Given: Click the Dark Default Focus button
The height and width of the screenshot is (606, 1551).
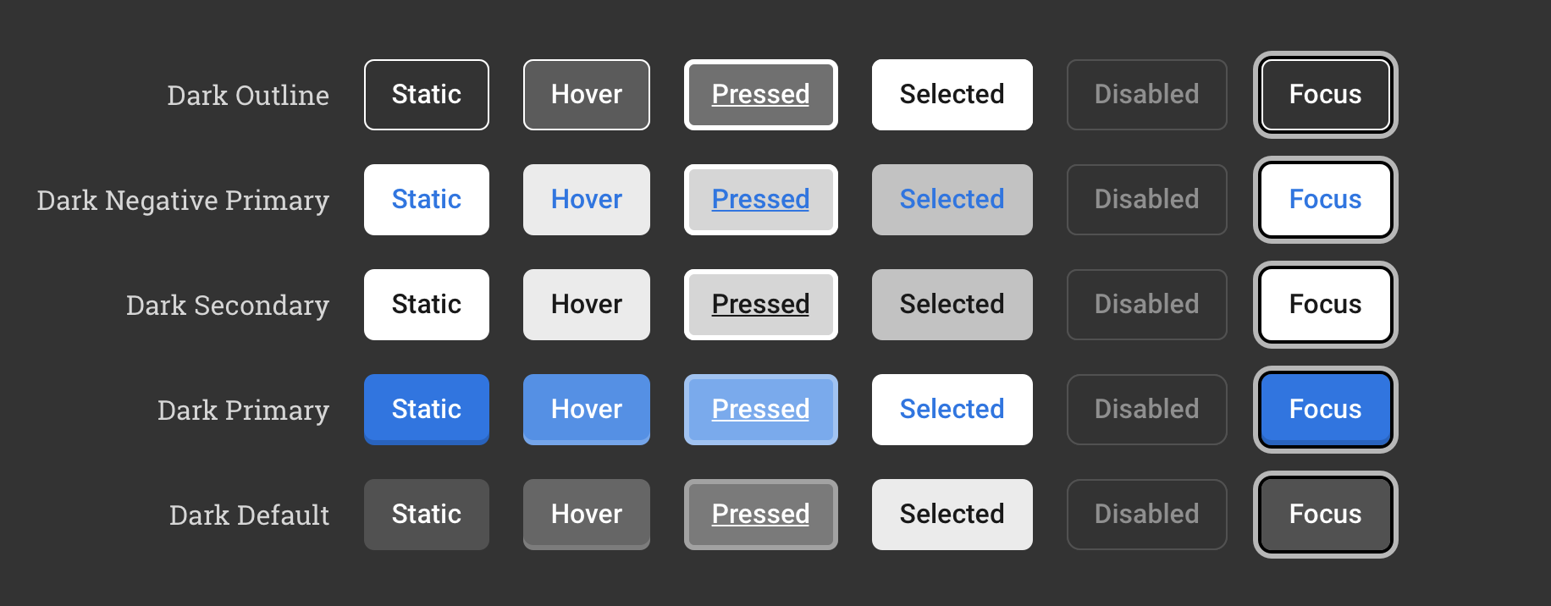Looking at the screenshot, I should pyautogui.click(x=1325, y=515).
